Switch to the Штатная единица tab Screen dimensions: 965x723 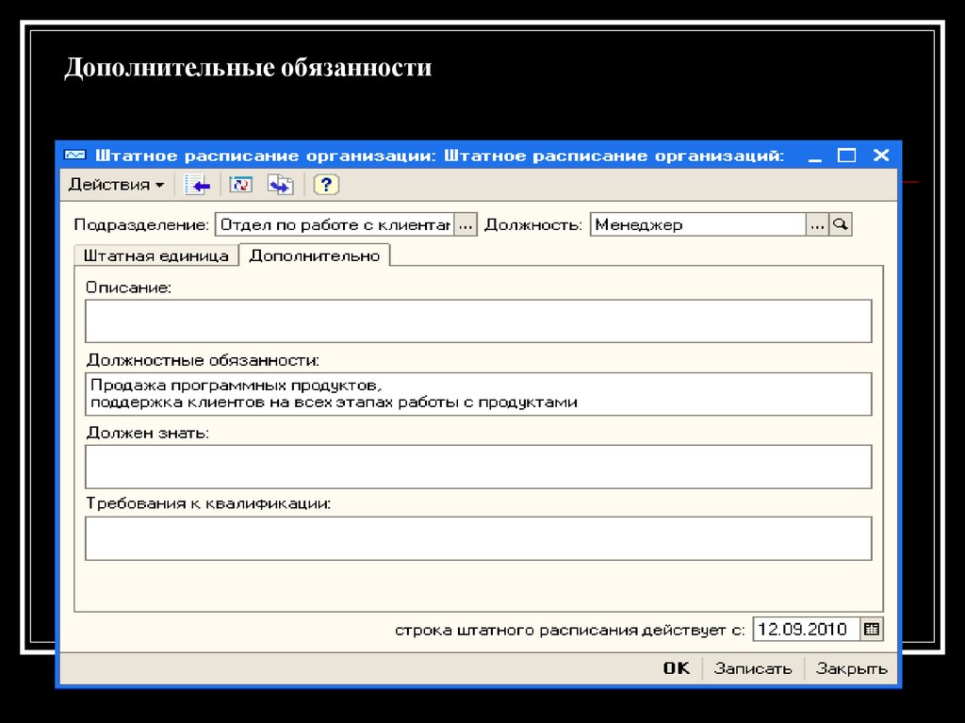[x=155, y=255]
